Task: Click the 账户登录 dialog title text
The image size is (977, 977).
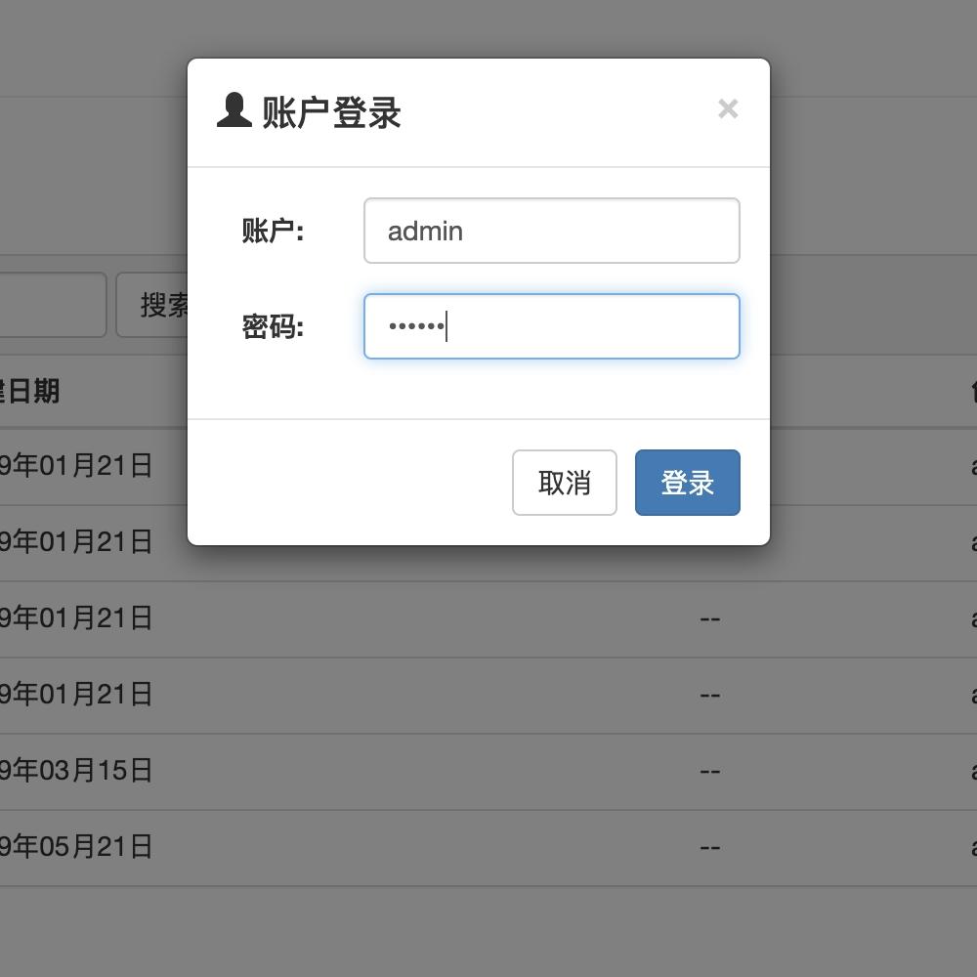Action: coord(331,112)
